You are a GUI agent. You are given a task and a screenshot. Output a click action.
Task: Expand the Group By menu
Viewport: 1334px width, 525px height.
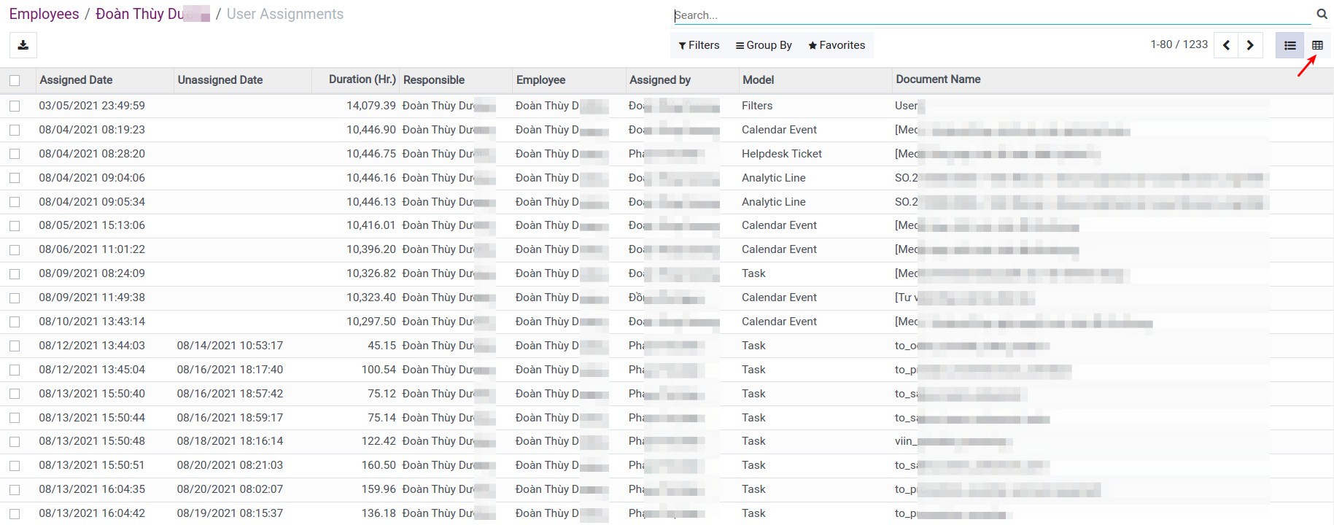pyautogui.click(x=764, y=45)
